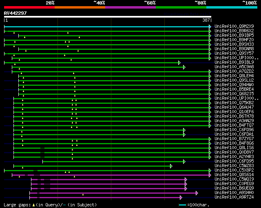Click the arrowhead ending the UniRef100_B9IBL9 bar
261x208 pixels.
(179, 63)
